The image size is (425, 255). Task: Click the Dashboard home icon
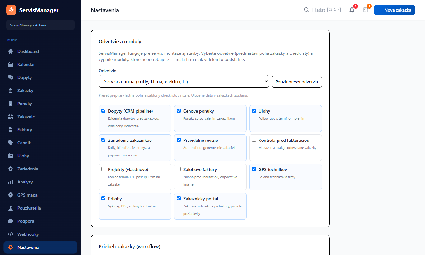(11, 51)
